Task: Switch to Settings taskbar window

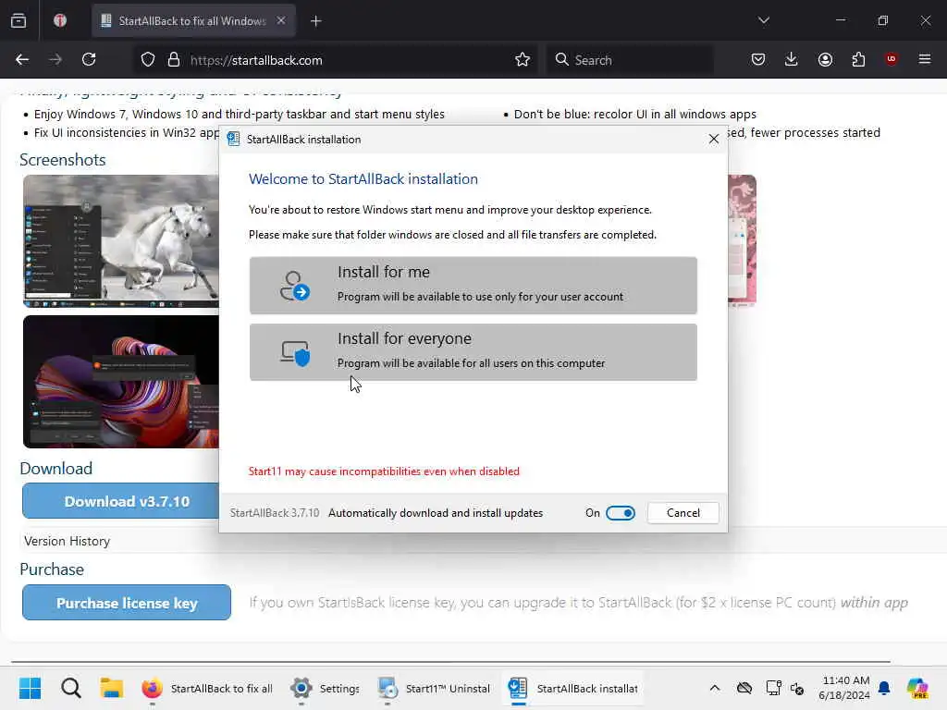Action: click(x=325, y=688)
